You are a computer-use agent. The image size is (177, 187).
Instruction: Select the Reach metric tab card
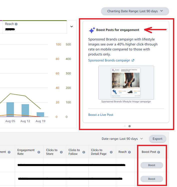coord(35,27)
